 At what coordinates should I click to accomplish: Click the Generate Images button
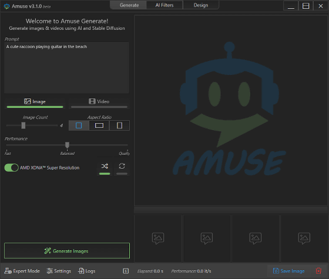(67, 250)
